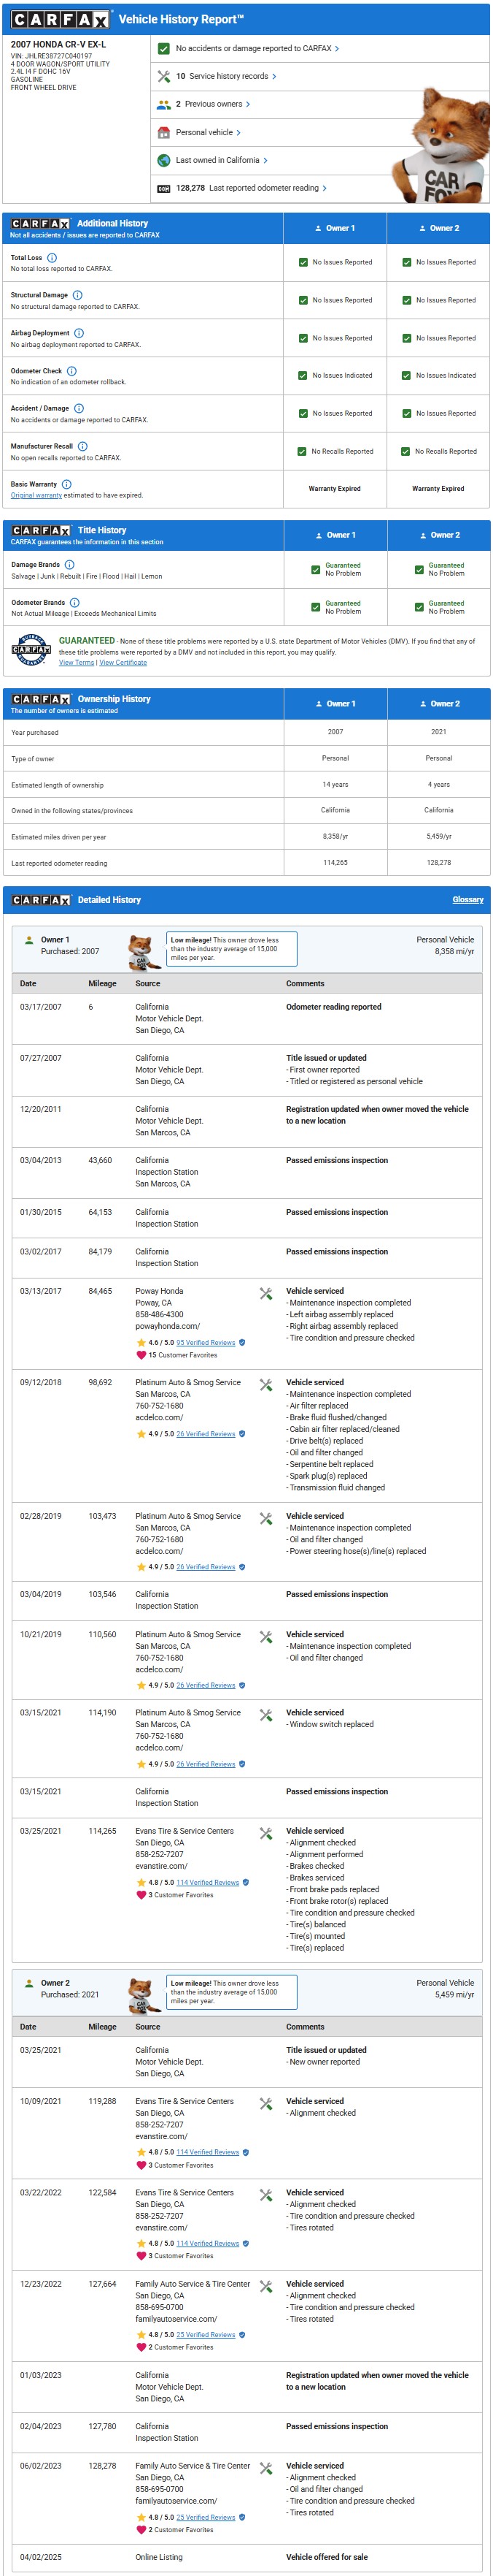Open the View Certificate link

pyautogui.click(x=123, y=663)
